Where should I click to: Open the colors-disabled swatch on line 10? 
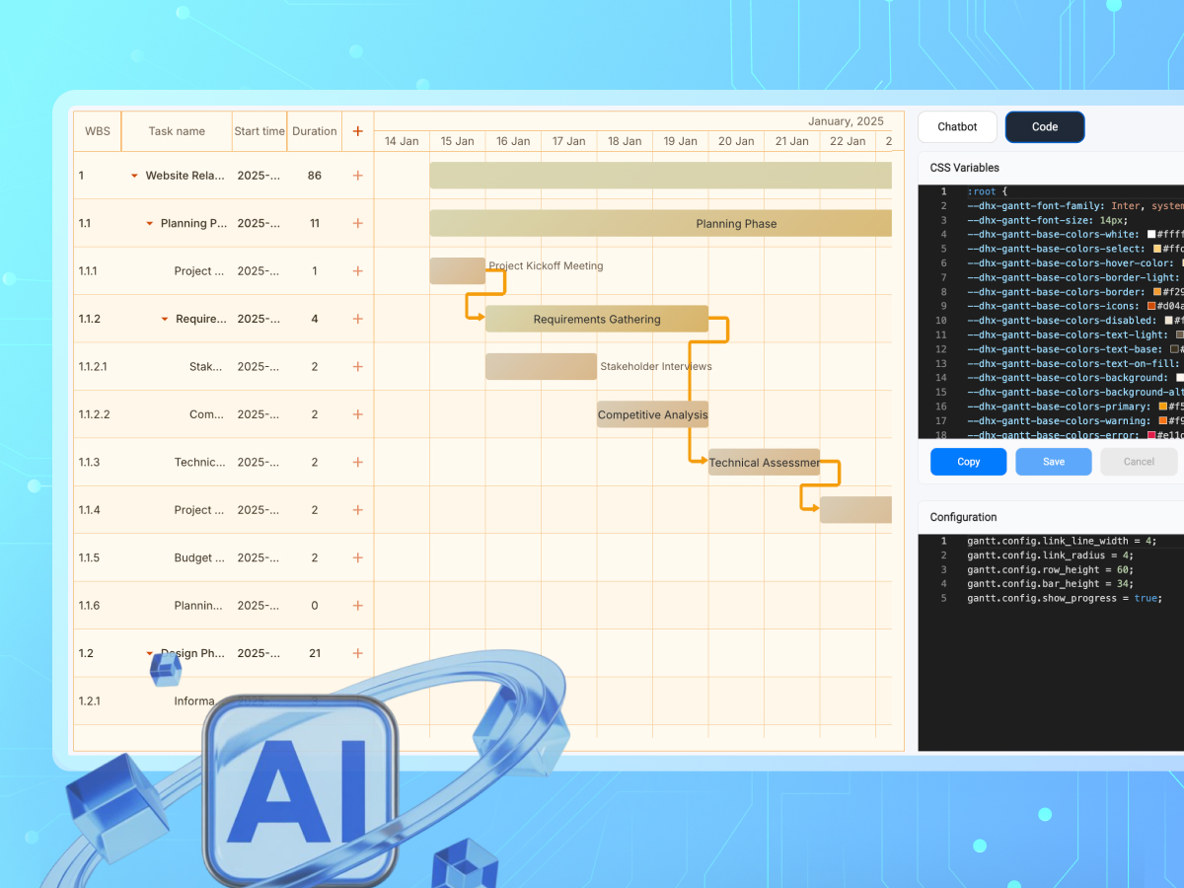tap(1169, 321)
